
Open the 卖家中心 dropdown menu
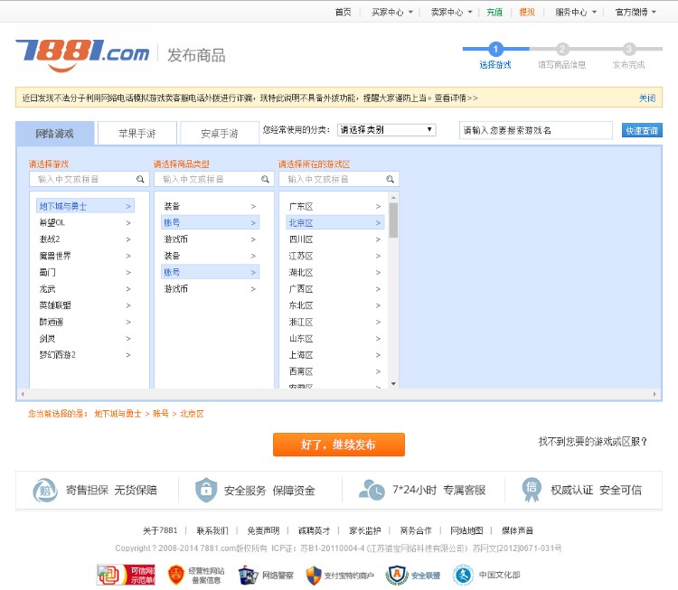click(451, 12)
